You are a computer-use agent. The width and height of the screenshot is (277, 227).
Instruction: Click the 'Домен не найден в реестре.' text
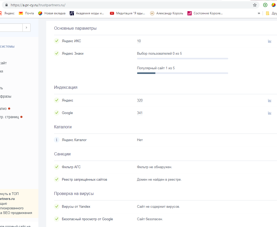pyautogui.click(x=159, y=180)
